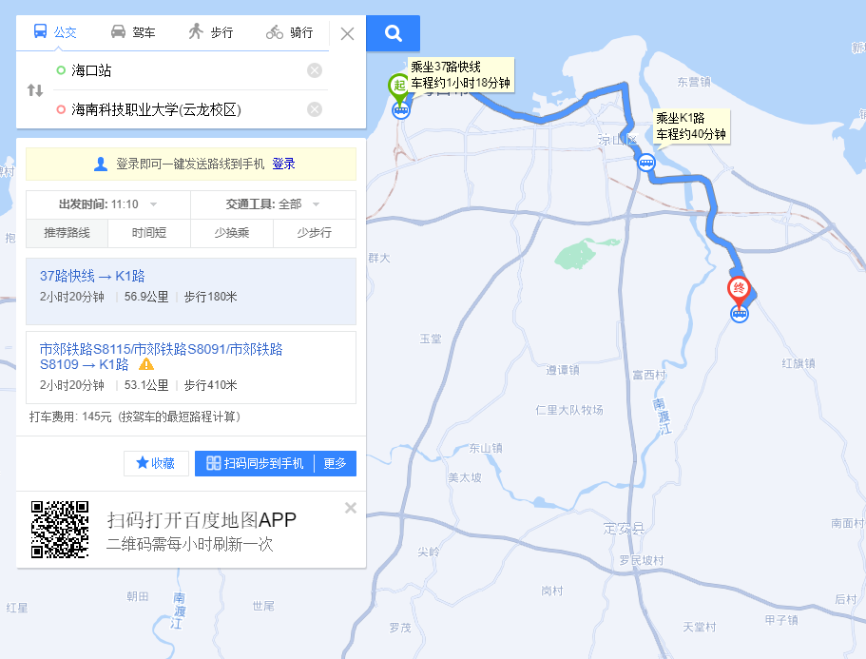Click the warning triangle on railway route
This screenshot has width=866, height=659.
(145, 364)
